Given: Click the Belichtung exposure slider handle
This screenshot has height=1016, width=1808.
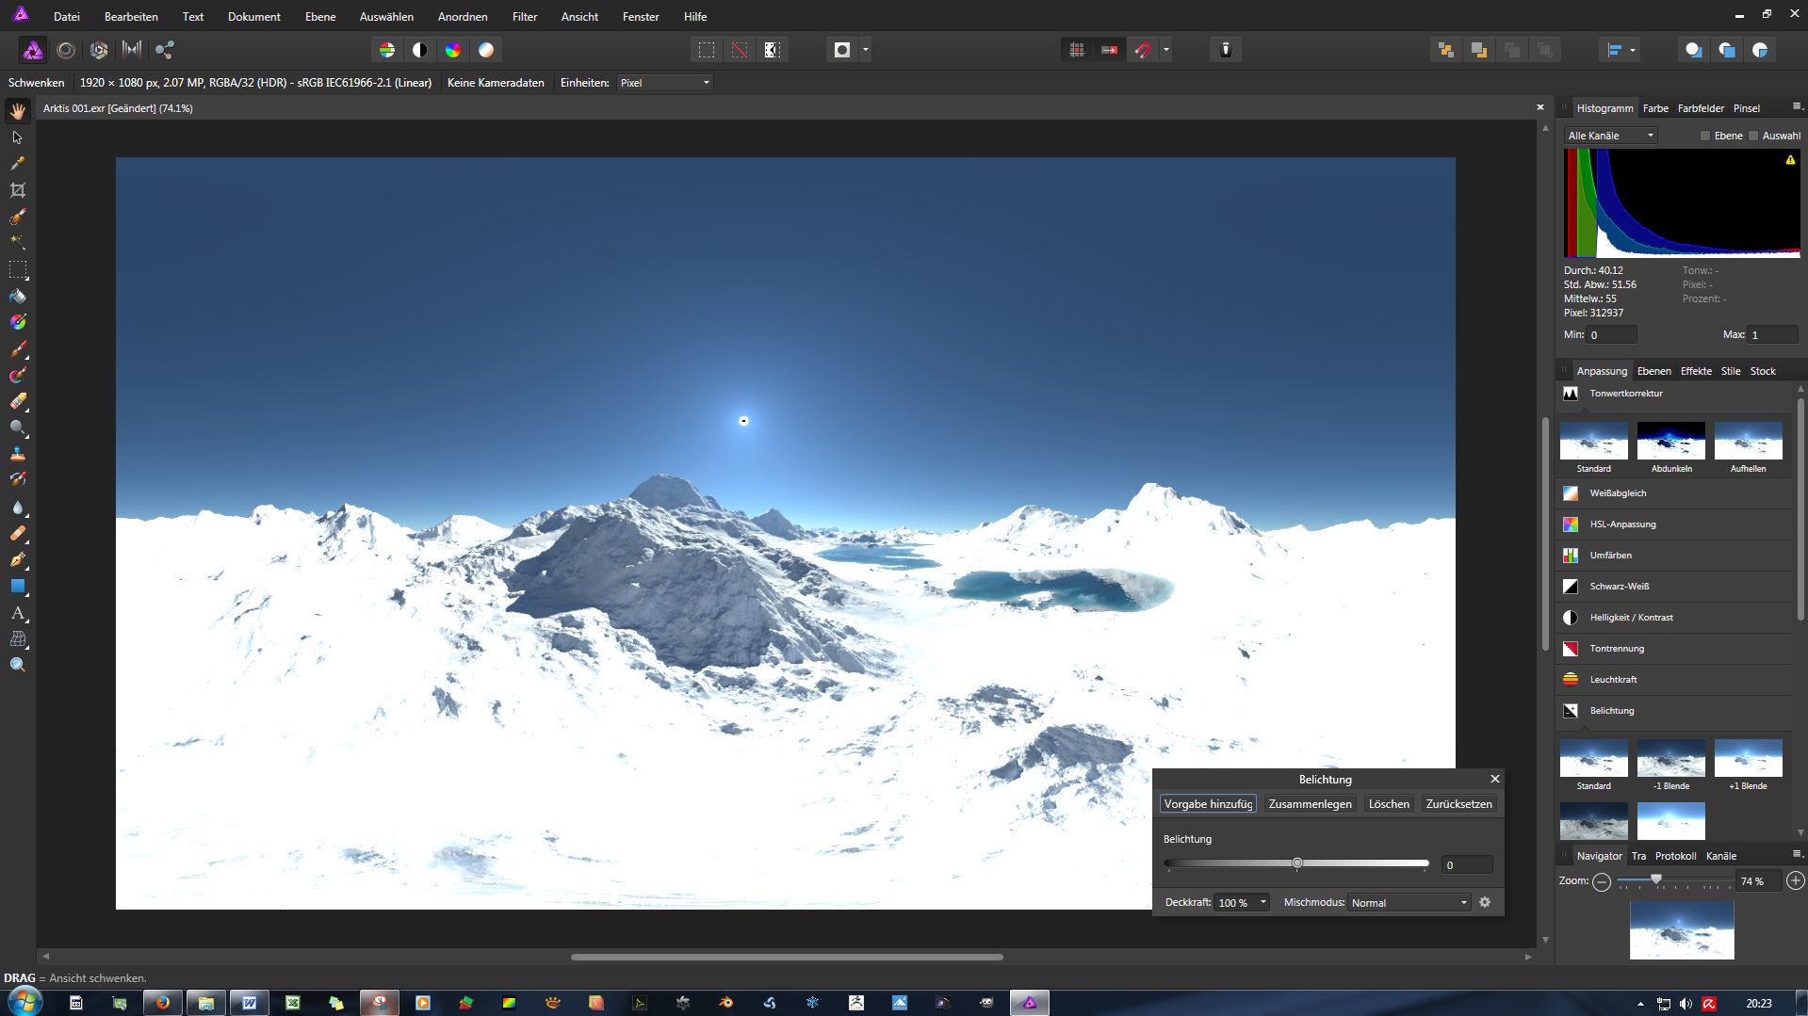Looking at the screenshot, I should [x=1297, y=863].
